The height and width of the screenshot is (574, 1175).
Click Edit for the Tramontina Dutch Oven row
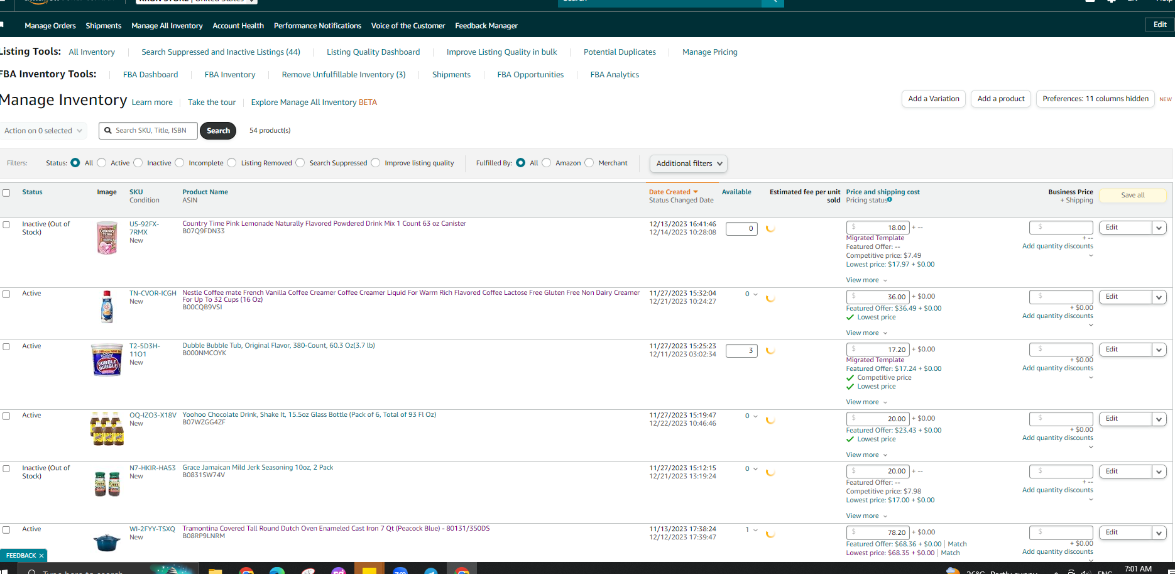pyautogui.click(x=1125, y=533)
